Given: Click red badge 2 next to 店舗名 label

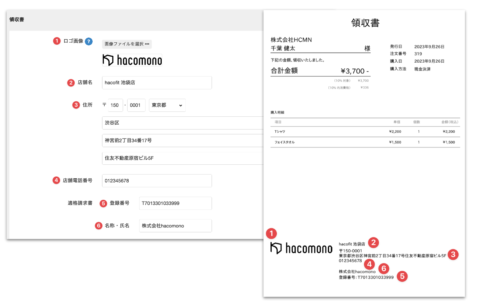Looking at the screenshot, I should [x=71, y=83].
